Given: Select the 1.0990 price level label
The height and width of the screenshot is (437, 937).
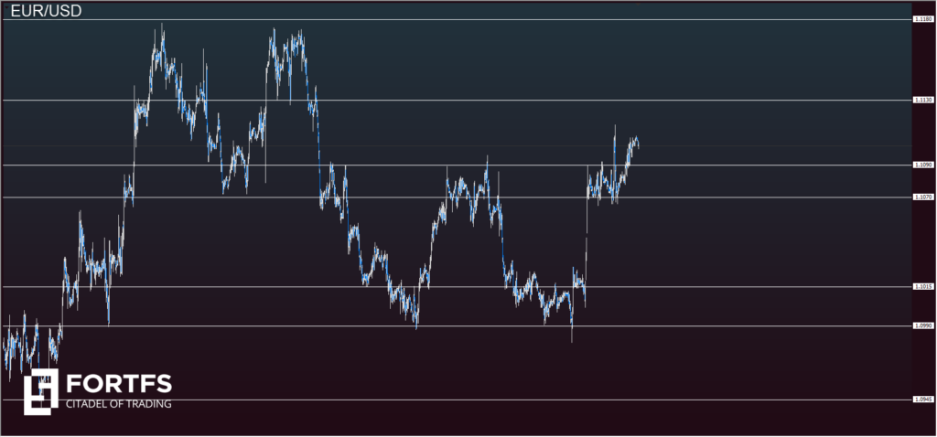Looking at the screenshot, I should point(922,325).
